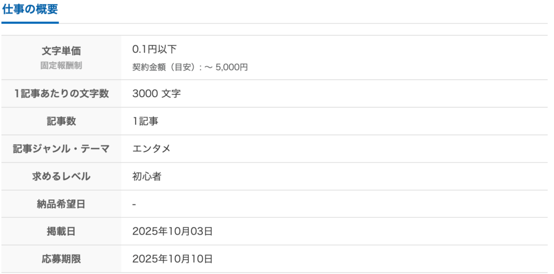The height and width of the screenshot is (274, 554).
Task: Click the 1記事あたりの文字数 label
Action: [61, 93]
